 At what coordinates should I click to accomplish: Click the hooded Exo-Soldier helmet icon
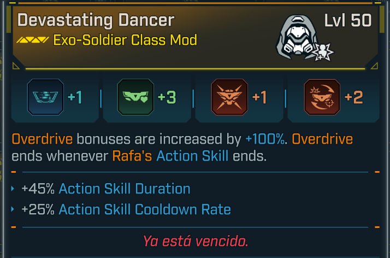[x=298, y=37]
